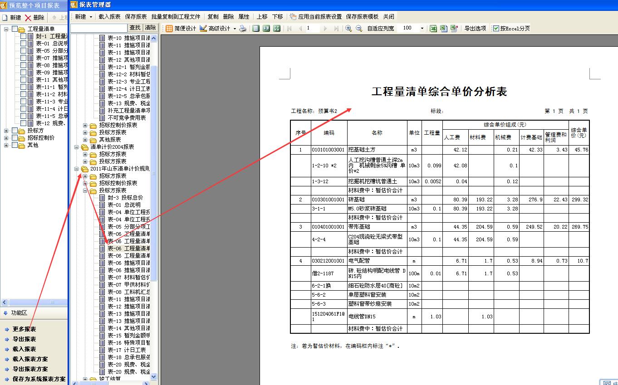Click the 清除 button next to the search box

pyautogui.click(x=150, y=28)
